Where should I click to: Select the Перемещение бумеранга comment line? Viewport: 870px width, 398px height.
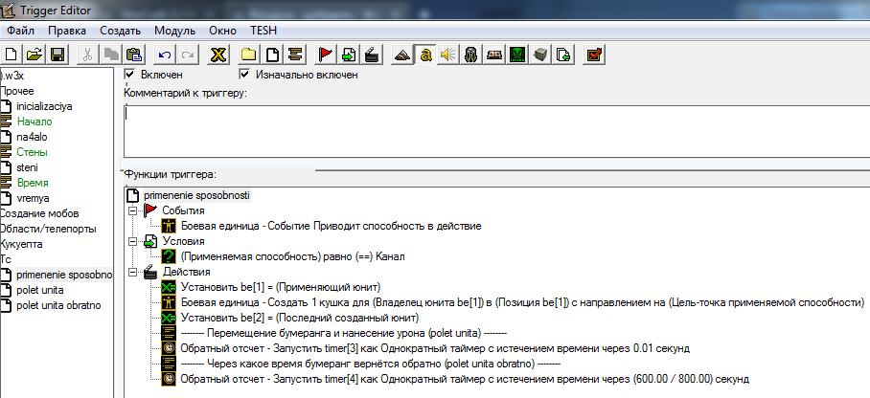tap(344, 333)
